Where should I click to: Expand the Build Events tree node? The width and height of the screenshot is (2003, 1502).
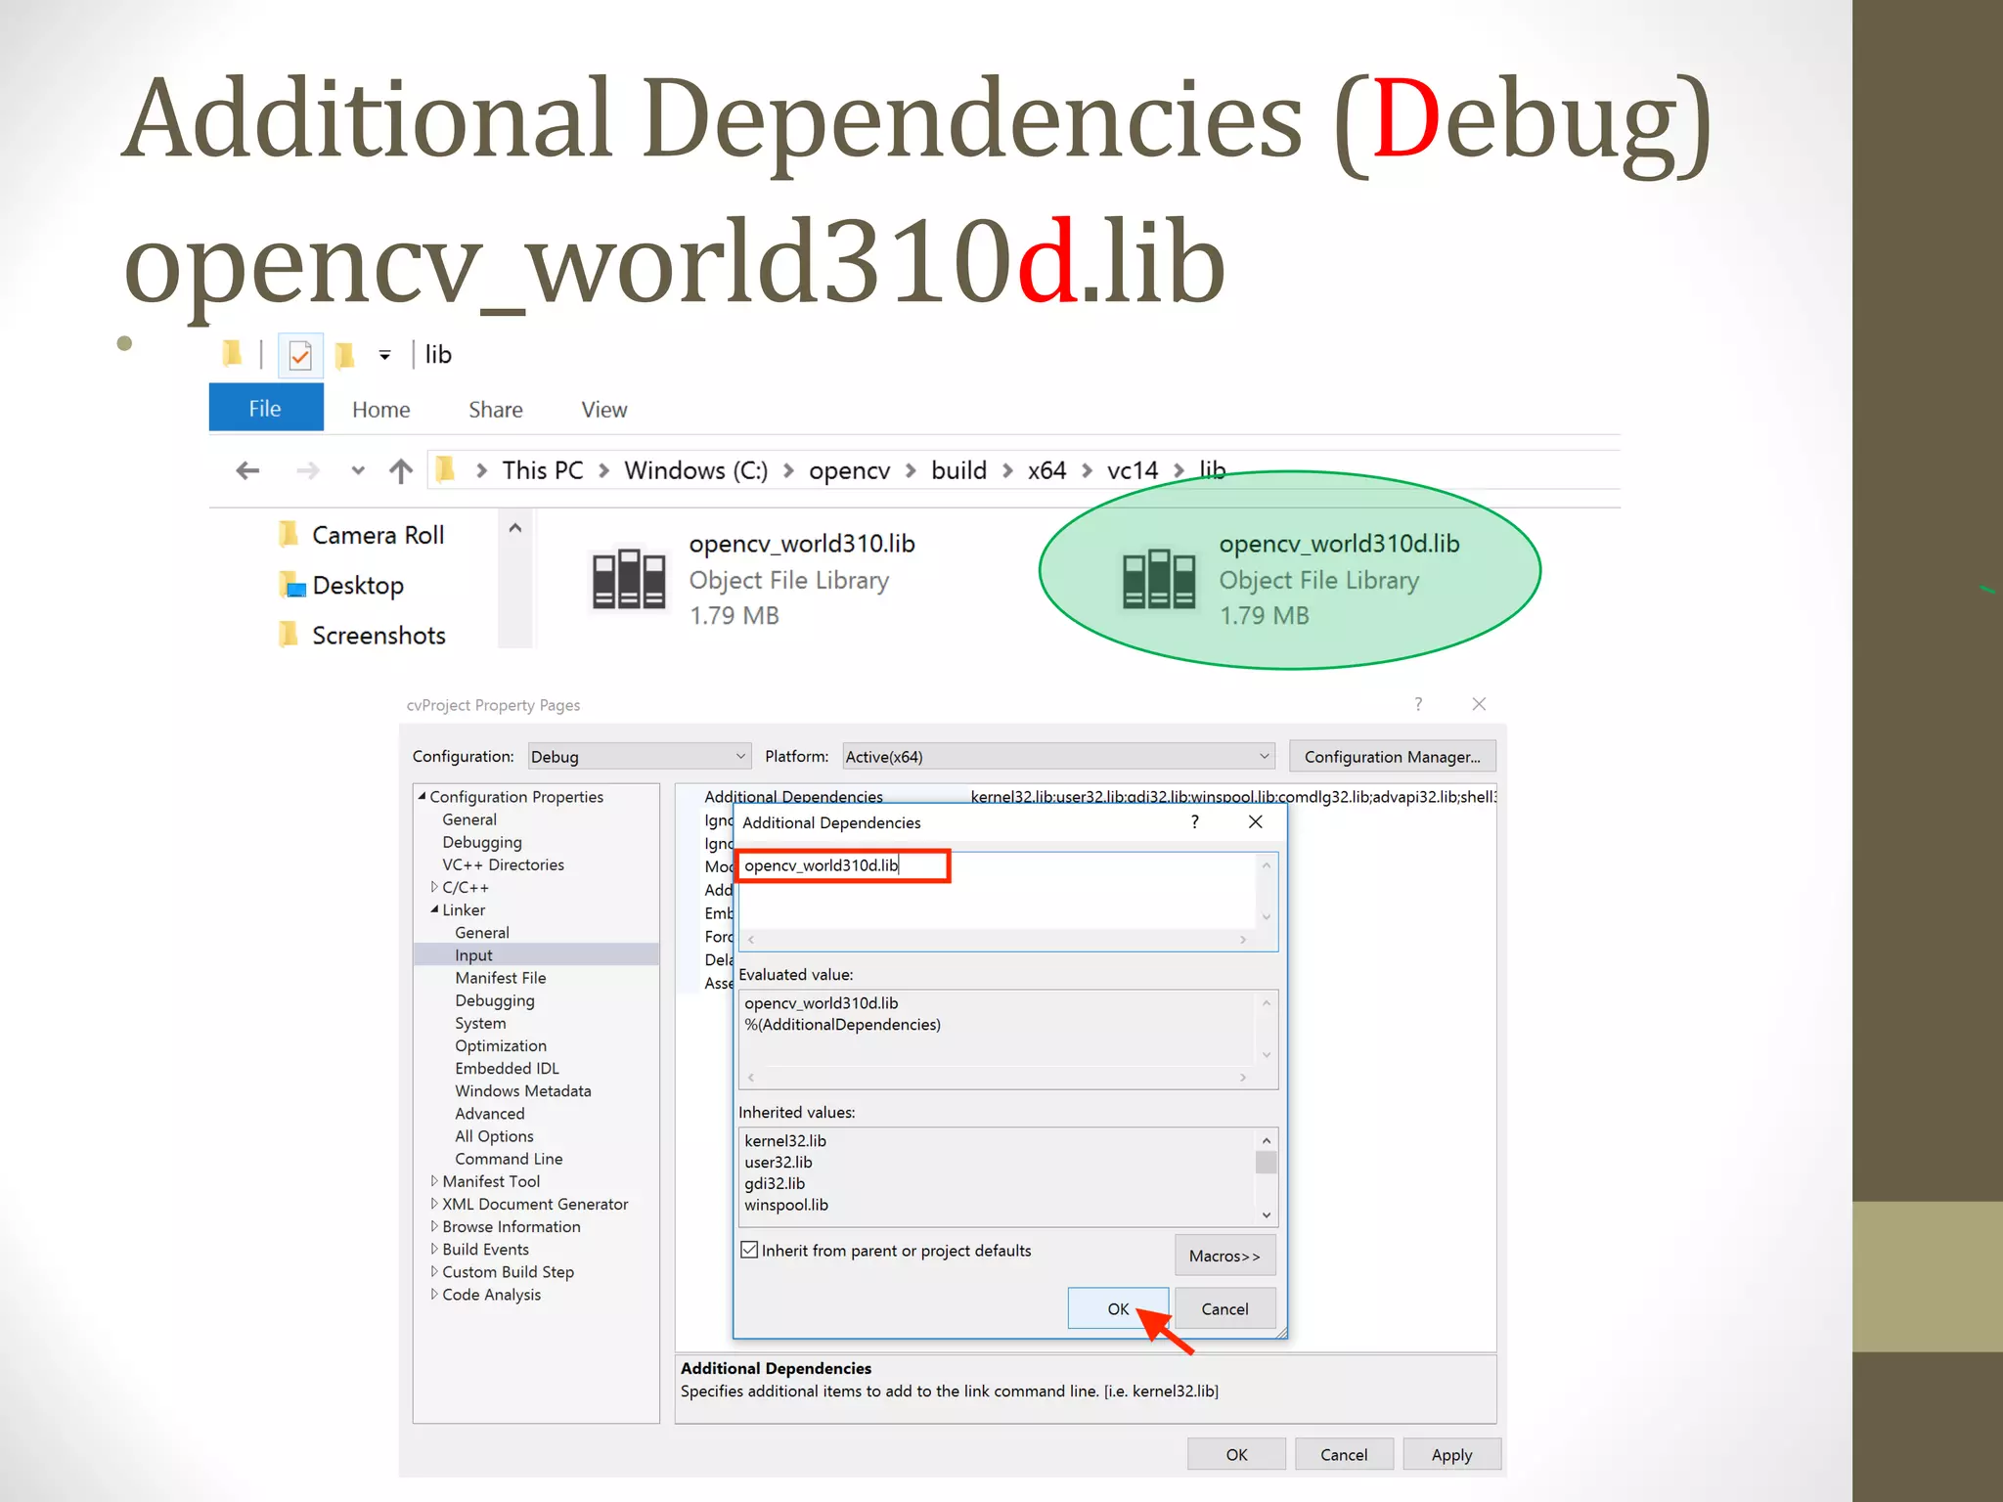tap(434, 1249)
